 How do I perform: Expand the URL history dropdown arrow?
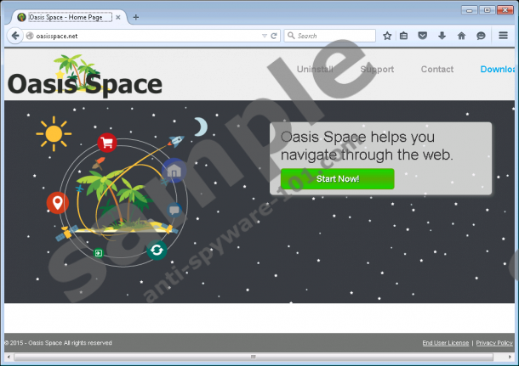click(263, 36)
